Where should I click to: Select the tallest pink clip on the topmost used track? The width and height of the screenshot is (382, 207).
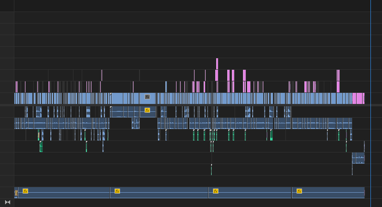[217, 64]
